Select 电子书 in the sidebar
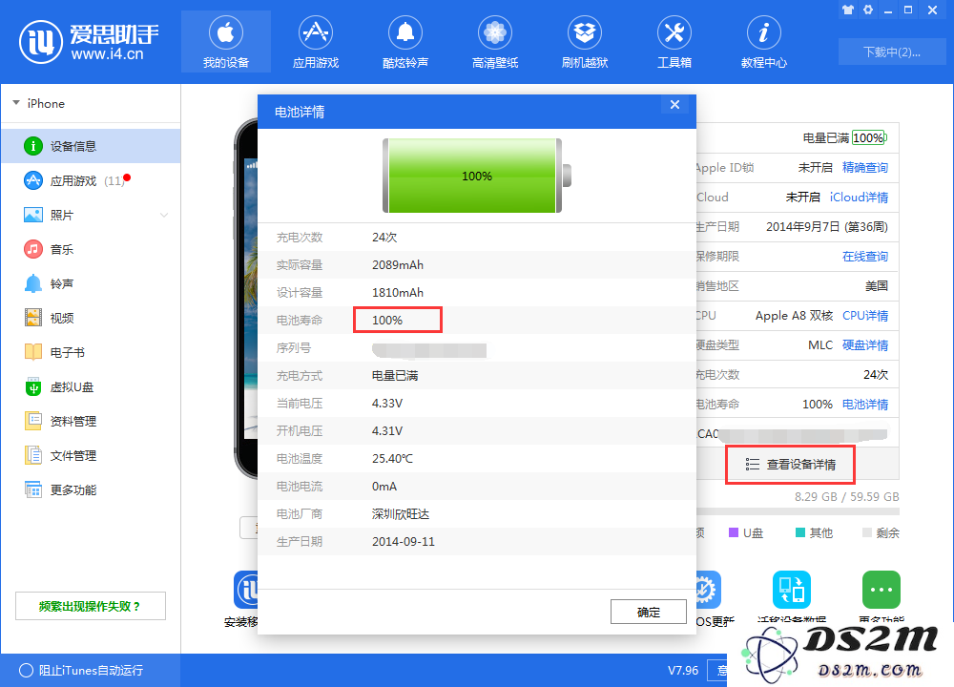The image size is (954, 687). click(x=91, y=352)
